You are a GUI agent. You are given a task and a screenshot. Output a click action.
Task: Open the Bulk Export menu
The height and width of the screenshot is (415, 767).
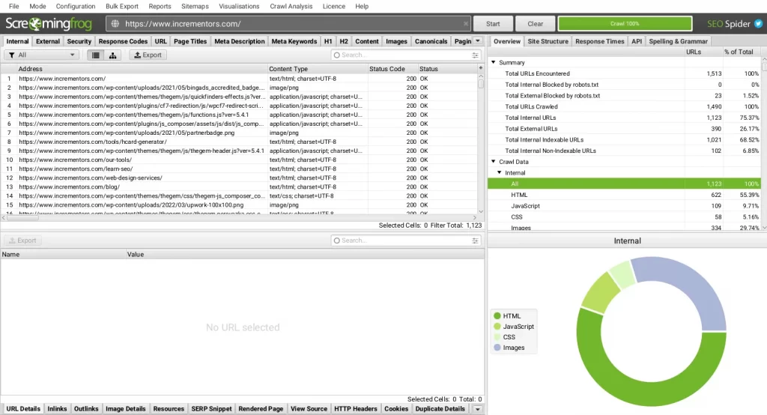coord(122,6)
